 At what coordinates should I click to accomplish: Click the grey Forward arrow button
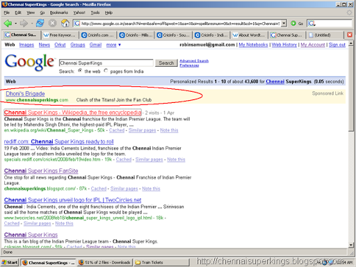click(x=24, y=23)
